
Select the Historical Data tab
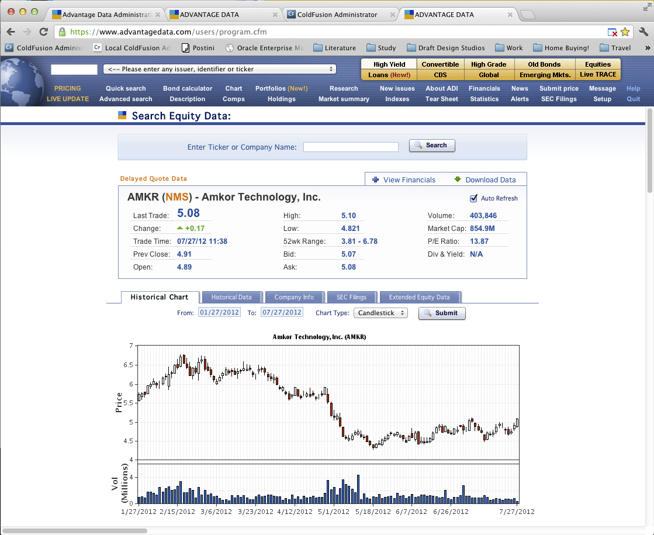click(231, 297)
